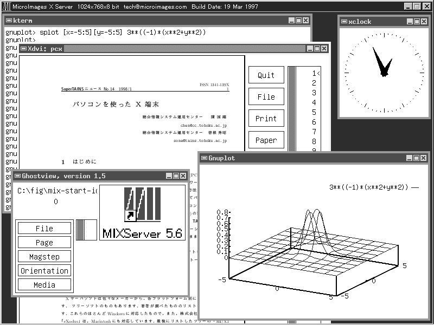This screenshot has height=325, width=434.
Task: Open the xclock window menu icon
Action: pos(344,22)
